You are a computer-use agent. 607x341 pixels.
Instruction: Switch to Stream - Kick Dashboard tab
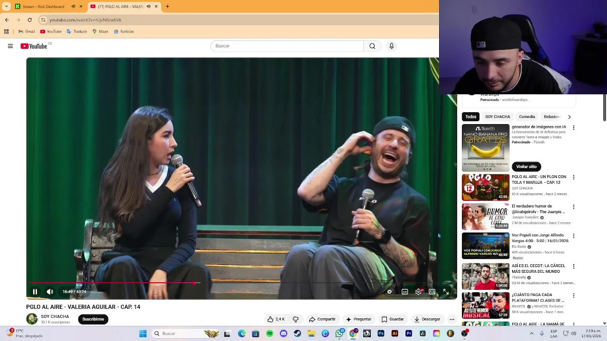click(x=43, y=7)
